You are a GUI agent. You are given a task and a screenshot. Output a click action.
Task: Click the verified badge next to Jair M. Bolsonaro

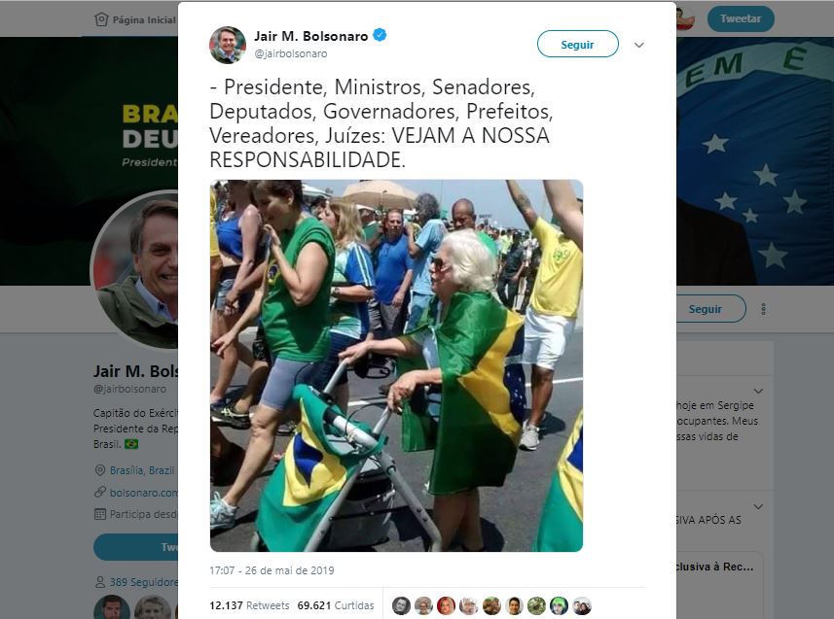pos(380,36)
